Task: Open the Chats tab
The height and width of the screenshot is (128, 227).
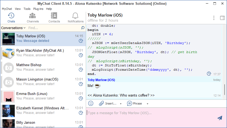Action: [x=11, y=18]
